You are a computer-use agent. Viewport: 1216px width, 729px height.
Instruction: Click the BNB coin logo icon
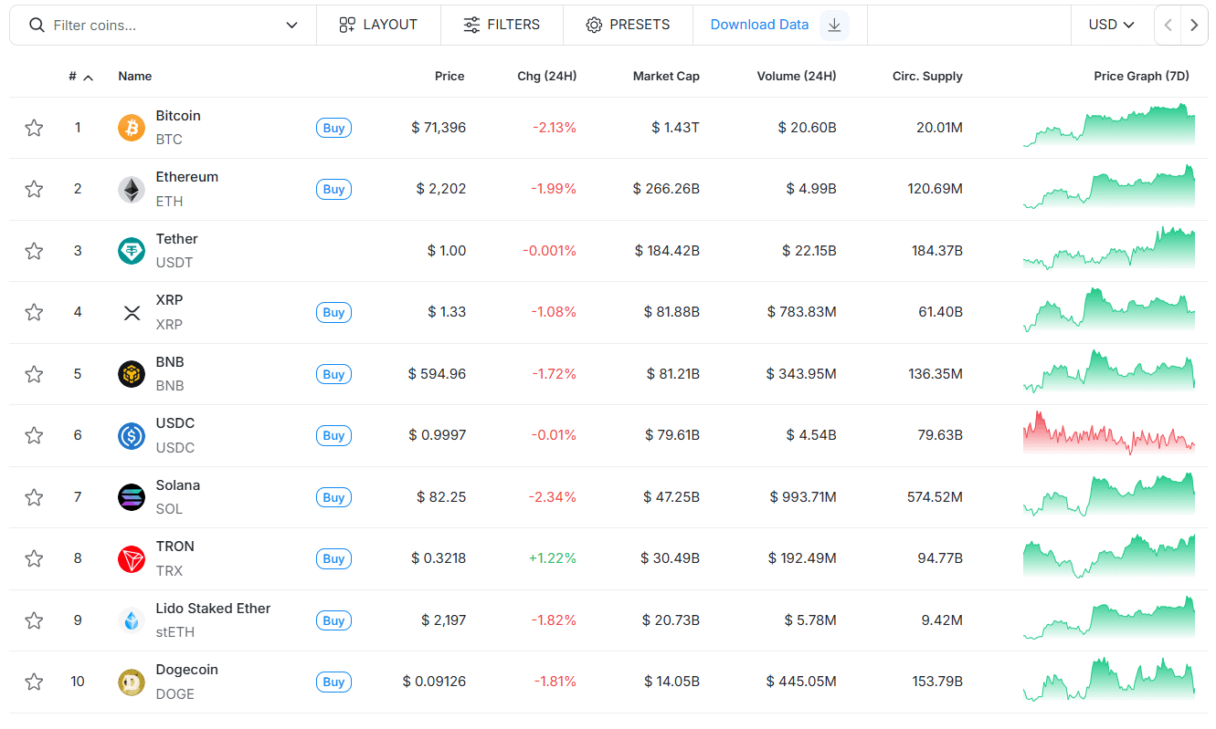tap(132, 374)
